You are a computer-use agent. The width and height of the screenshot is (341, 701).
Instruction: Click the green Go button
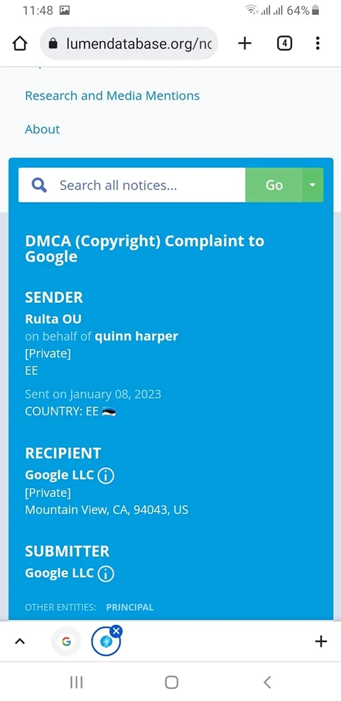click(x=274, y=185)
